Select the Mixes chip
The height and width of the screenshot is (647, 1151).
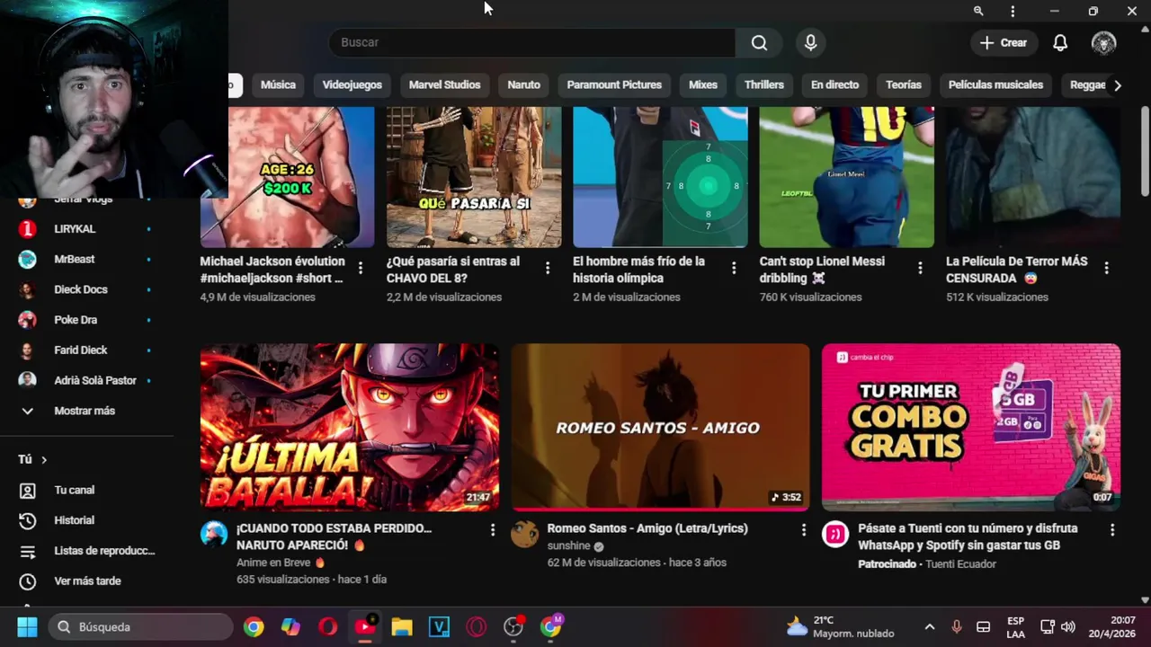(703, 84)
